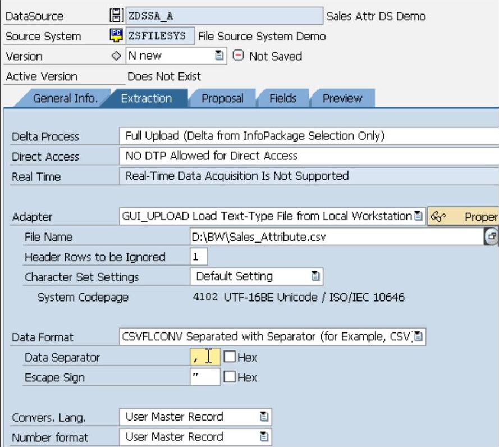Open file browse help for File Name
This screenshot has width=499, height=447.
click(492, 237)
